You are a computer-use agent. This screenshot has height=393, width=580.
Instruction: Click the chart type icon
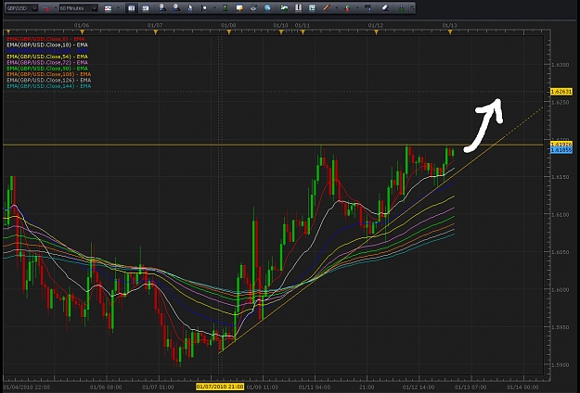(108, 8)
